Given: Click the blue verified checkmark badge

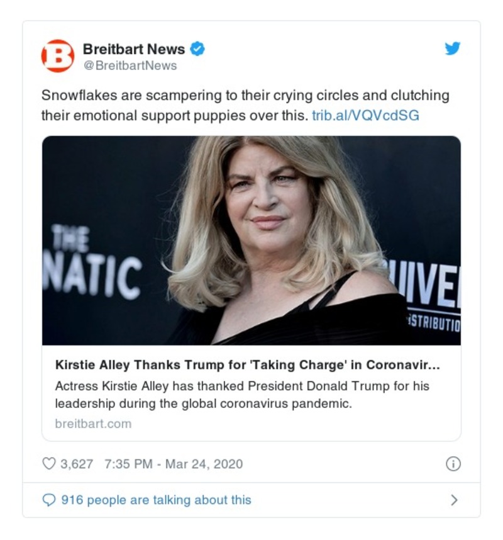Looking at the screenshot, I should [197, 48].
